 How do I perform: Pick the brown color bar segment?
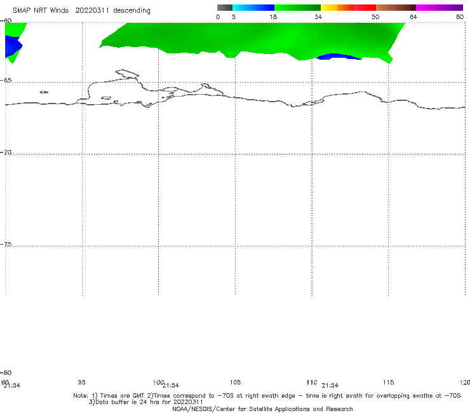click(x=396, y=8)
